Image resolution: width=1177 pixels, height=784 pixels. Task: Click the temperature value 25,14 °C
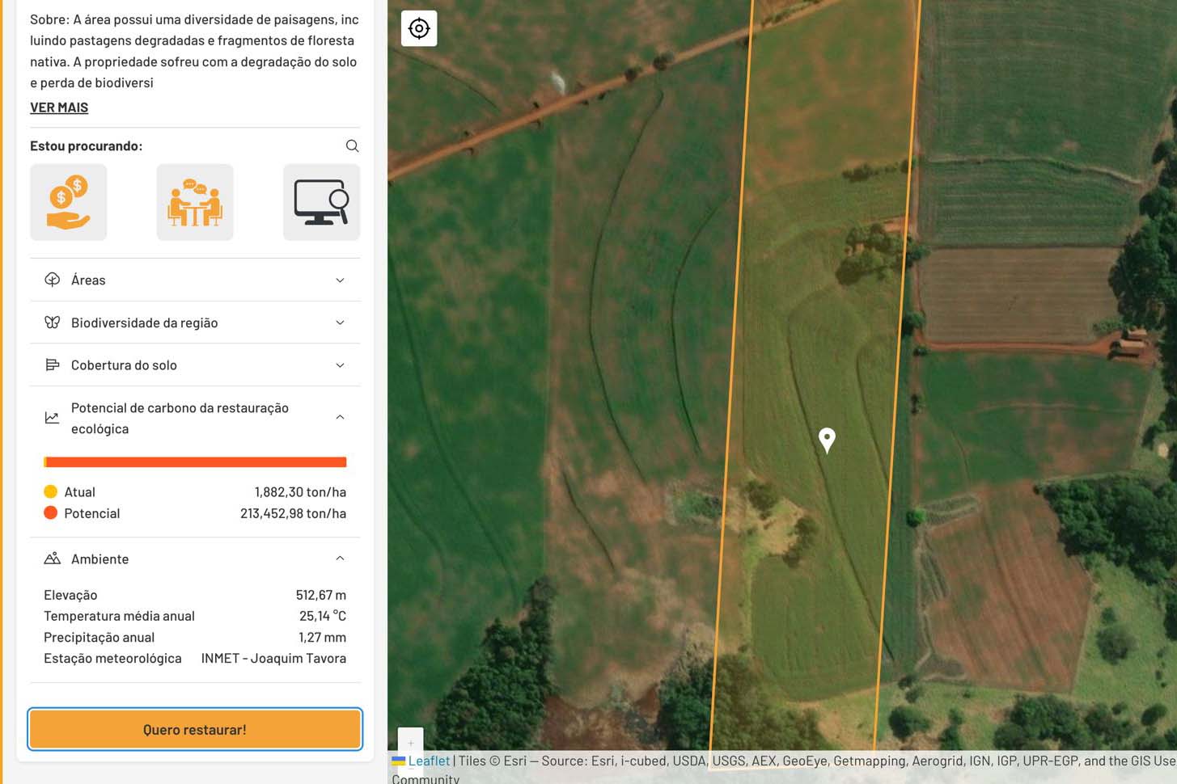tap(323, 616)
